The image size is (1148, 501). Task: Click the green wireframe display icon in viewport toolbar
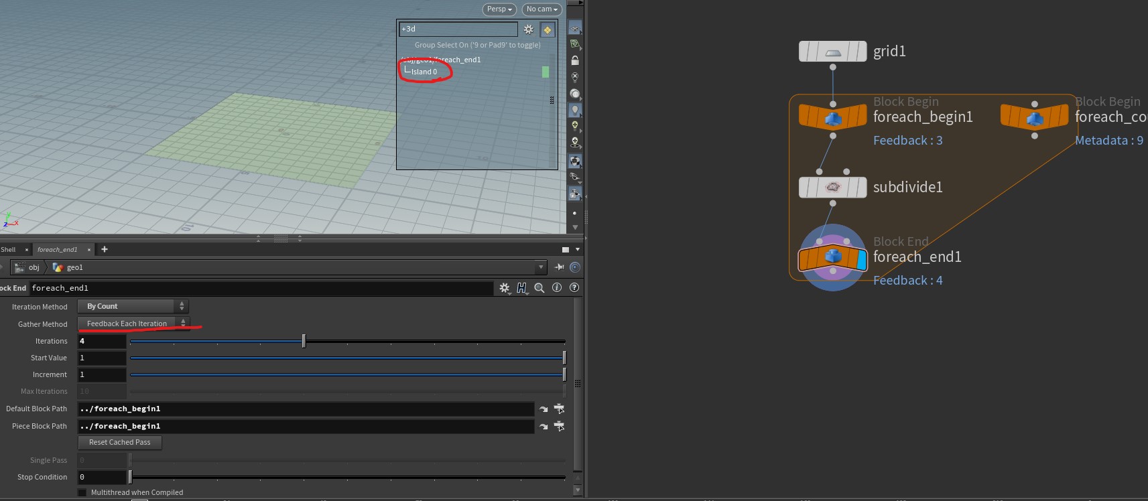point(575,44)
